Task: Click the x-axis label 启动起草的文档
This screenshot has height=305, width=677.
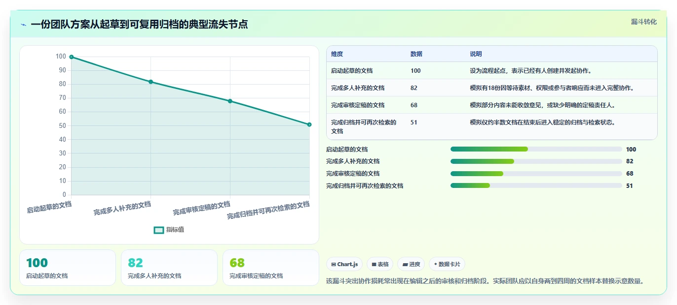Action: tap(49, 207)
